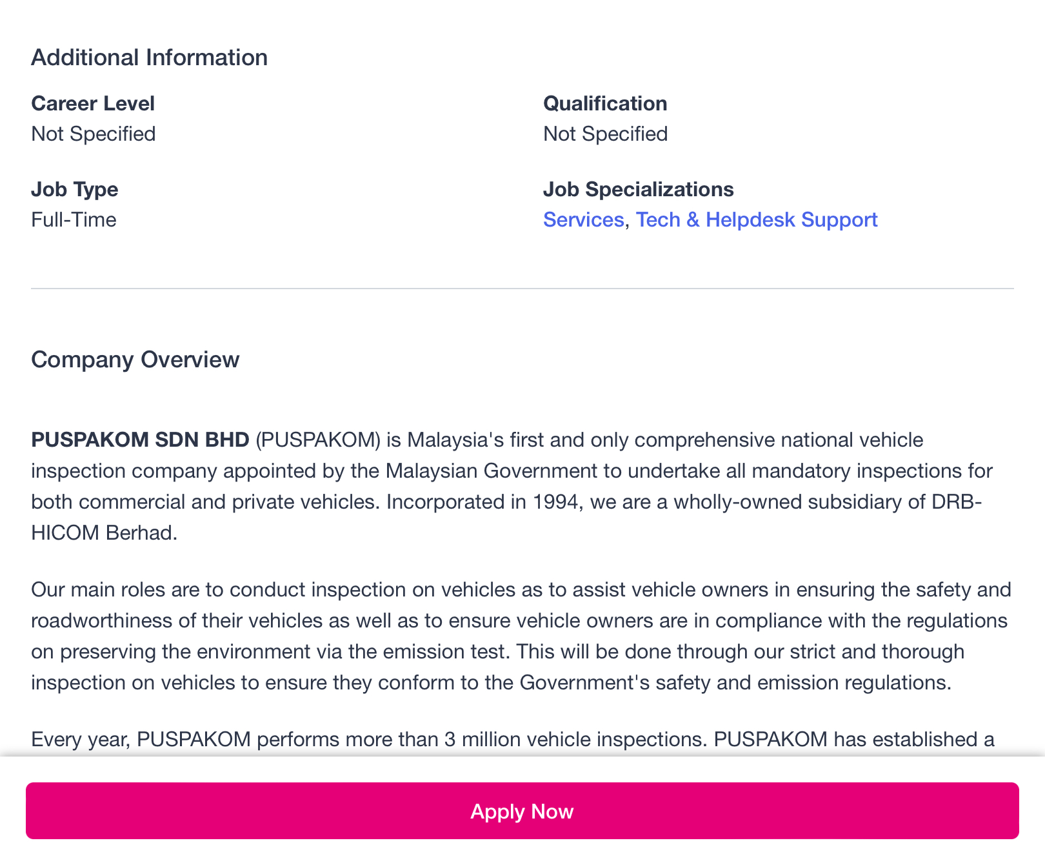
Task: Click the line starting Every year, PUSPAKOM
Action: (512, 739)
